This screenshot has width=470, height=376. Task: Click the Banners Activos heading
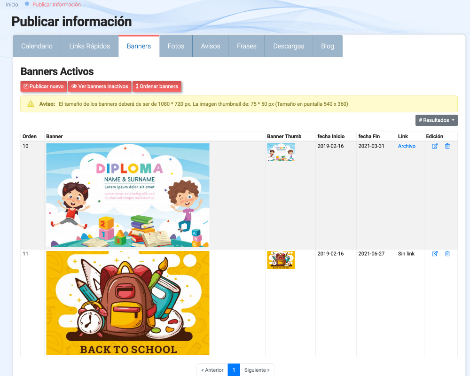(57, 71)
